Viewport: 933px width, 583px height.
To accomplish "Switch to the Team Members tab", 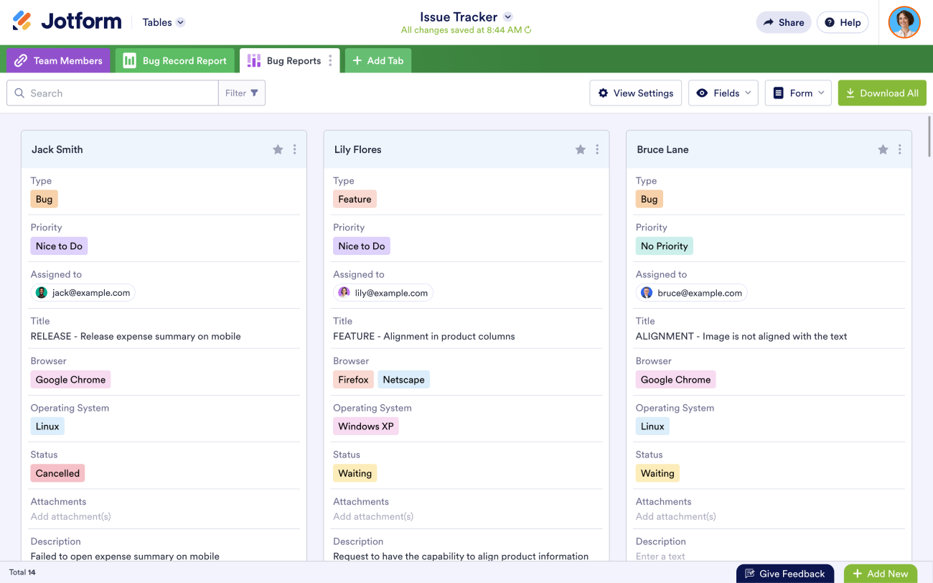I will [x=59, y=61].
